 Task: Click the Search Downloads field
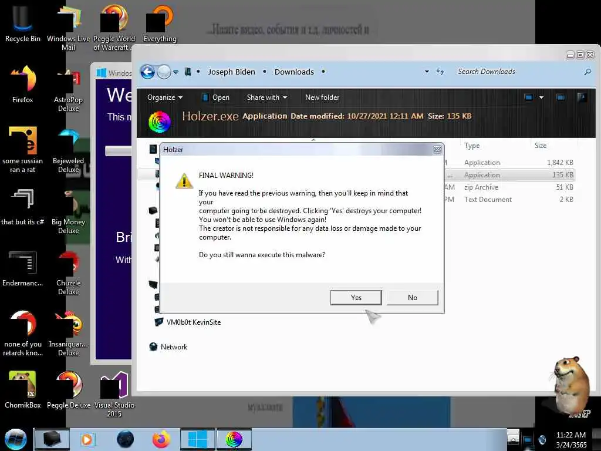click(x=518, y=72)
